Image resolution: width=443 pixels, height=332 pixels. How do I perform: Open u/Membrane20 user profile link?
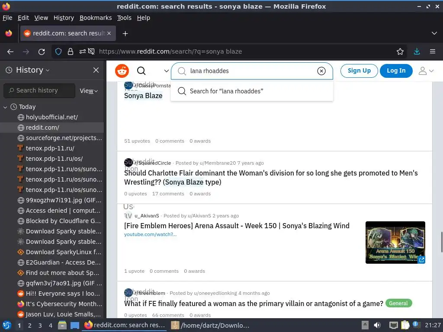click(x=218, y=163)
